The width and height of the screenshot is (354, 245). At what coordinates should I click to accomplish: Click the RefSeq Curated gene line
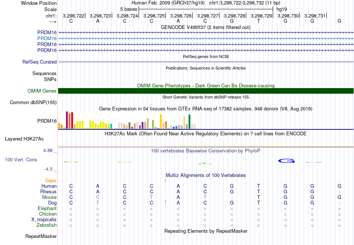[x=206, y=62]
